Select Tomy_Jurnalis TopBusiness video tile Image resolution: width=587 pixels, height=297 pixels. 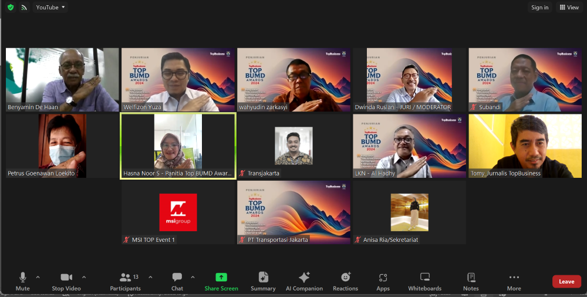coord(525,146)
